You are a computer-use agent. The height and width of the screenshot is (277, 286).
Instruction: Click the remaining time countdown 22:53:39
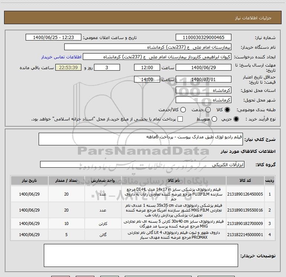coord(68,68)
